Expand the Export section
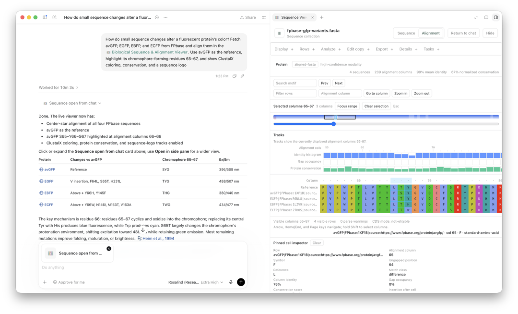The height and width of the screenshot is (314, 518). click(384, 49)
